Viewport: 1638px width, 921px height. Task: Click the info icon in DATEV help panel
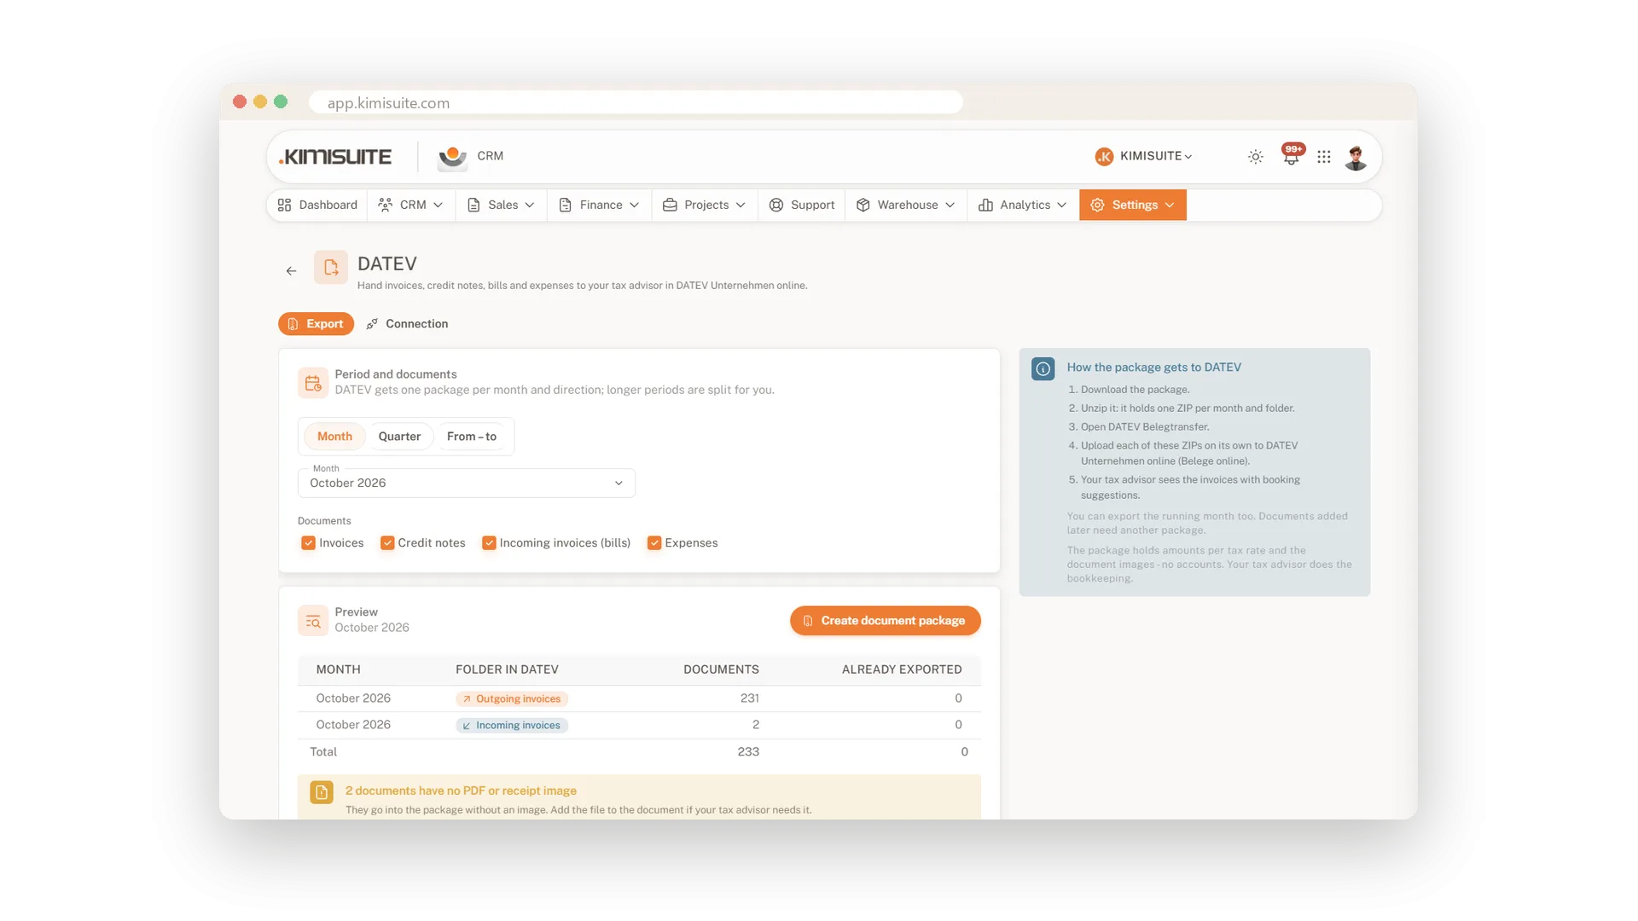[1043, 368]
